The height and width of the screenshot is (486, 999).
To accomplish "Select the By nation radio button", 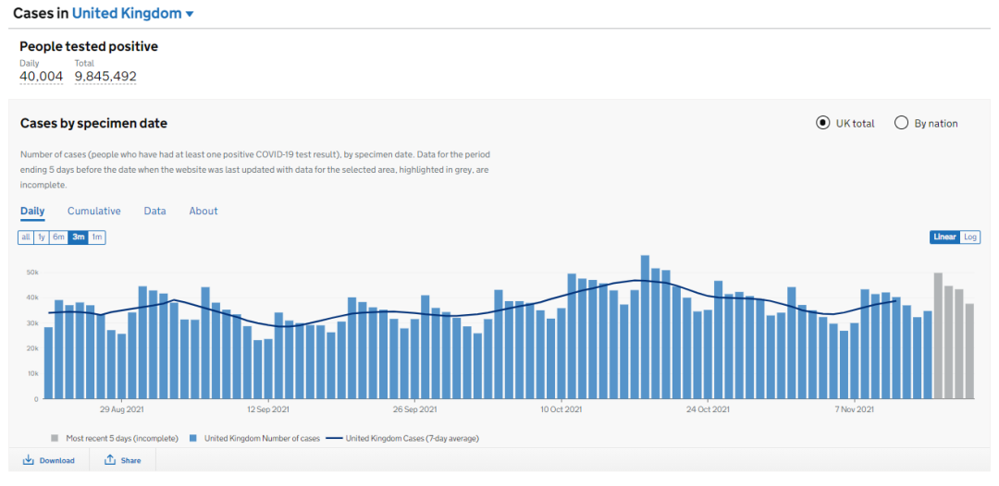I will click(901, 124).
